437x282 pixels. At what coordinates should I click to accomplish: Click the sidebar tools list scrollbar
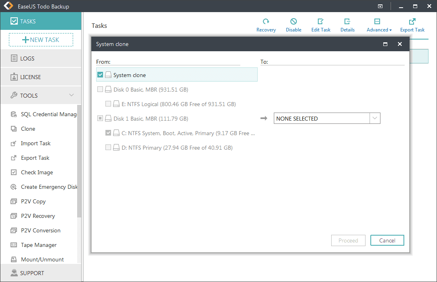point(79,161)
